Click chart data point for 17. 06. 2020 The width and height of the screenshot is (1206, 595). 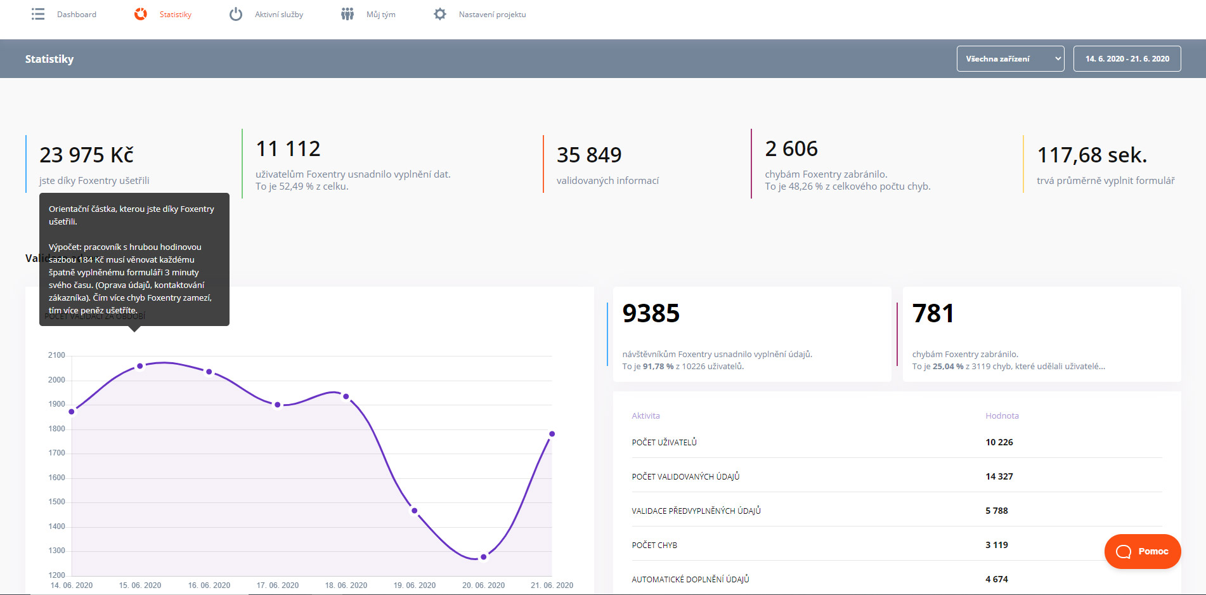[x=278, y=405]
